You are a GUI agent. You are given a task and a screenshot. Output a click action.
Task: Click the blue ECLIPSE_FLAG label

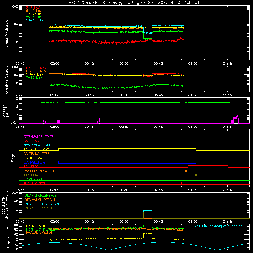point(34,162)
